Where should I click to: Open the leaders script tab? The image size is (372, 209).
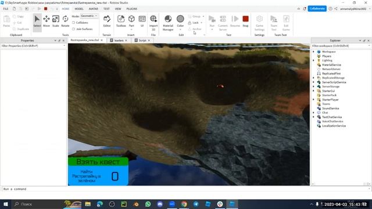coord(119,41)
